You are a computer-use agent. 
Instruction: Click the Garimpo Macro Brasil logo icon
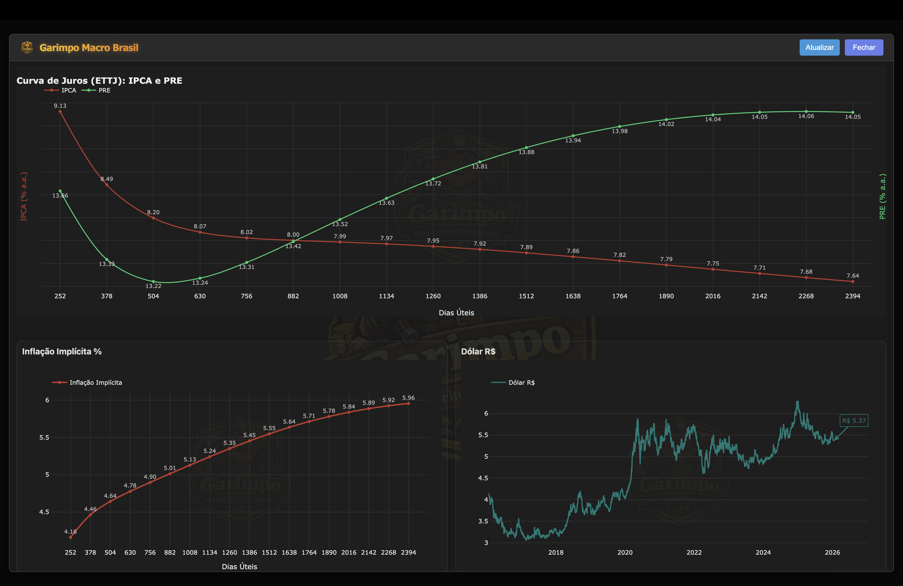pyautogui.click(x=27, y=47)
